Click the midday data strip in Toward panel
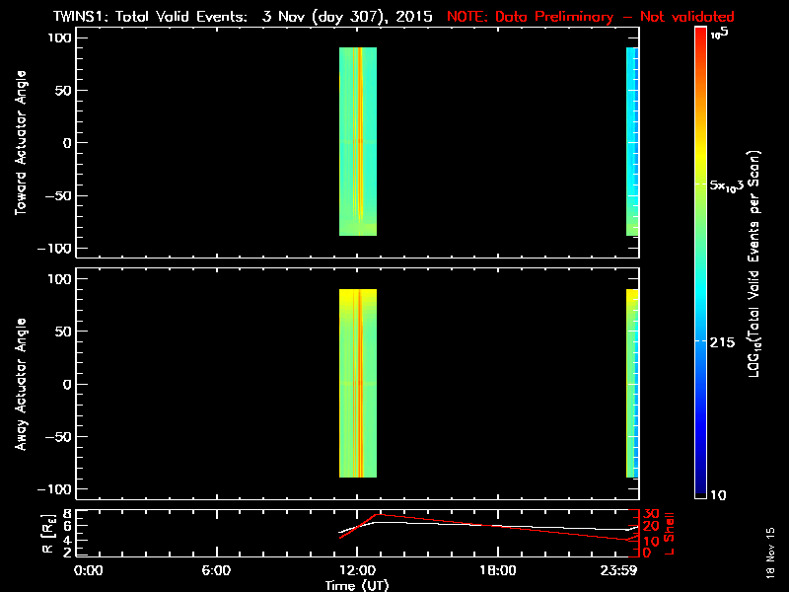Viewport: 789px width, 592px height. coord(357,142)
